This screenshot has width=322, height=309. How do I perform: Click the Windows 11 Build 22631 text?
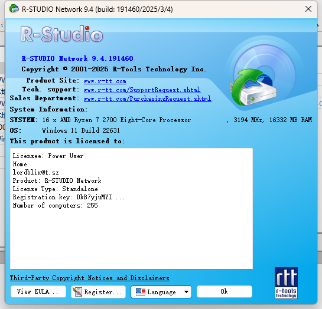pos(81,130)
